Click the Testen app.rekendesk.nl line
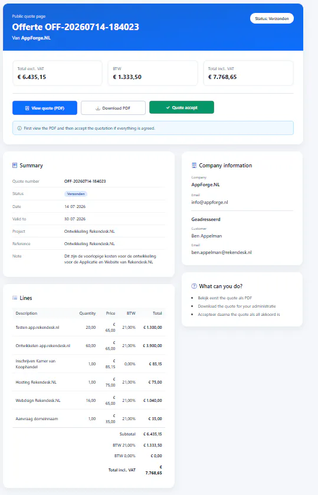This screenshot has width=318, height=495. 89,328
